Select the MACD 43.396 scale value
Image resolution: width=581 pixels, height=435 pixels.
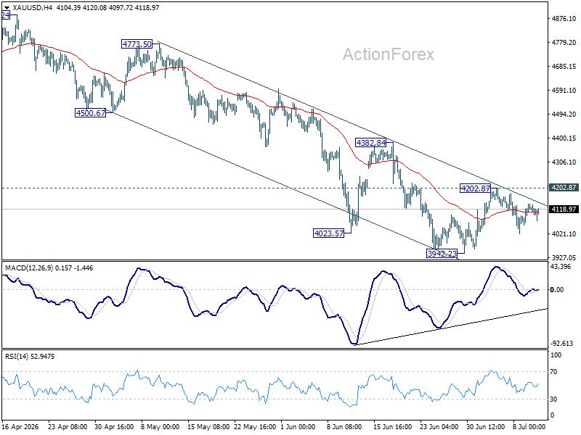561,267
